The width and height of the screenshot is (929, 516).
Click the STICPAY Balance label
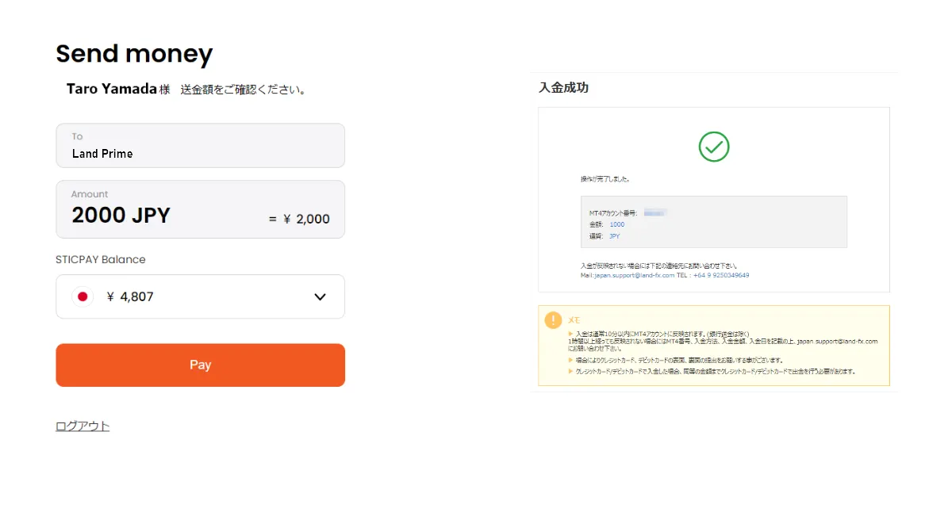101,259
